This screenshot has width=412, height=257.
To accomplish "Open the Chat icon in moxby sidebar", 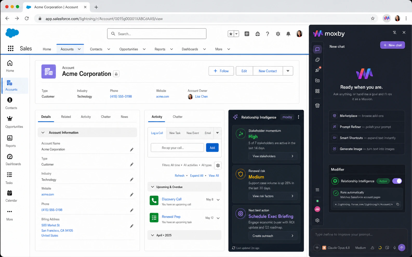I will [x=317, y=49].
